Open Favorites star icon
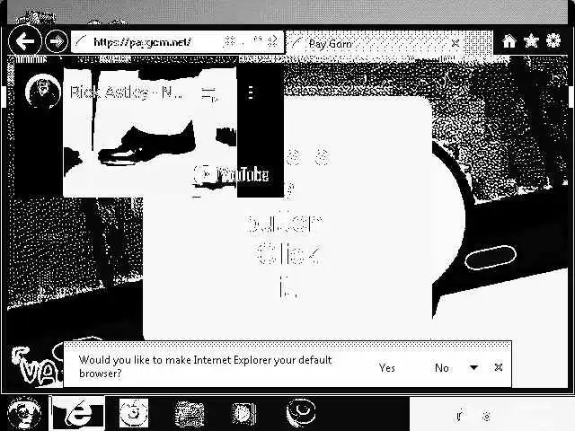This screenshot has height=431, width=575. point(531,41)
